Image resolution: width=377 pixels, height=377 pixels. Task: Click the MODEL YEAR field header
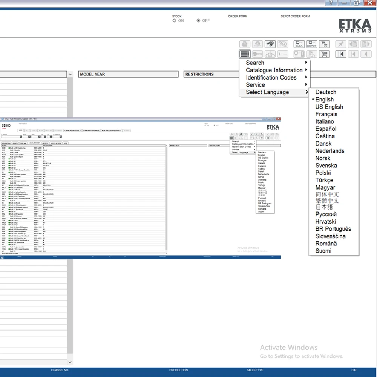click(x=129, y=74)
